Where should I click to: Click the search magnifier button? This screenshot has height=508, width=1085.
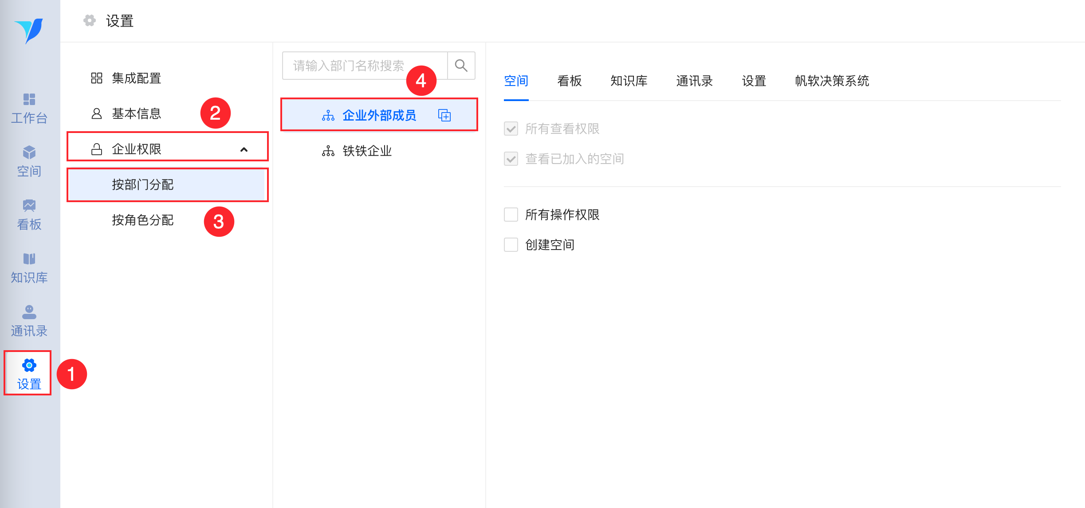[461, 66]
